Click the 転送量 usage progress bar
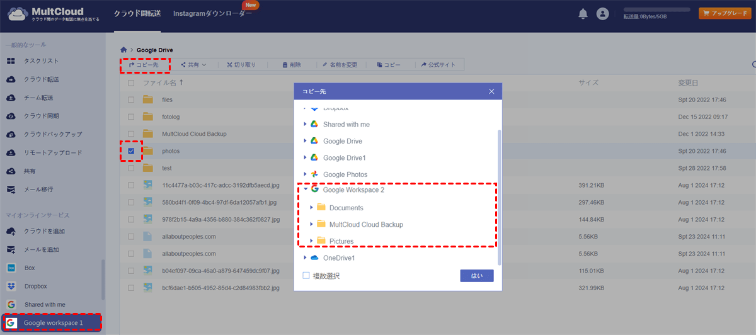Image resolution: width=756 pixels, height=335 pixels. (x=657, y=10)
